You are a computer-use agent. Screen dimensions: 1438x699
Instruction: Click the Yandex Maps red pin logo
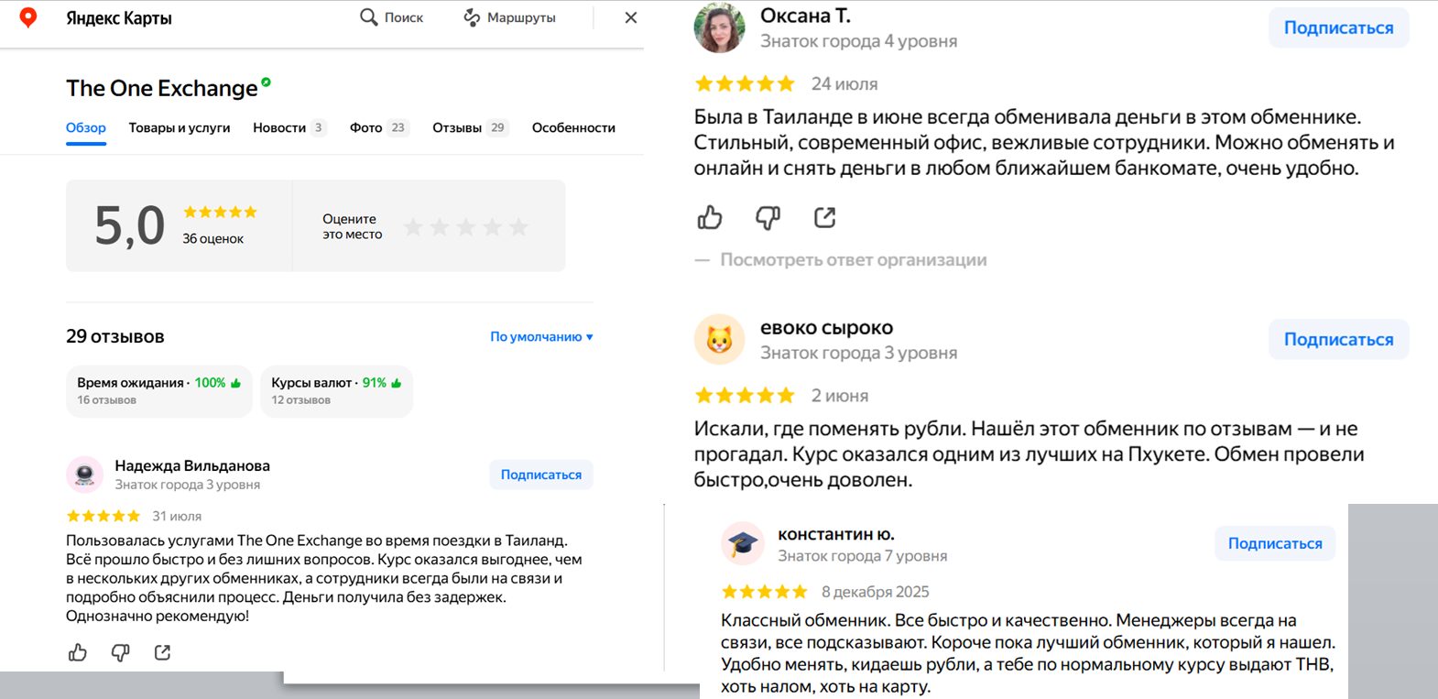28,17
